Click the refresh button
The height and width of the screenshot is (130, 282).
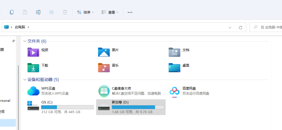240,28
